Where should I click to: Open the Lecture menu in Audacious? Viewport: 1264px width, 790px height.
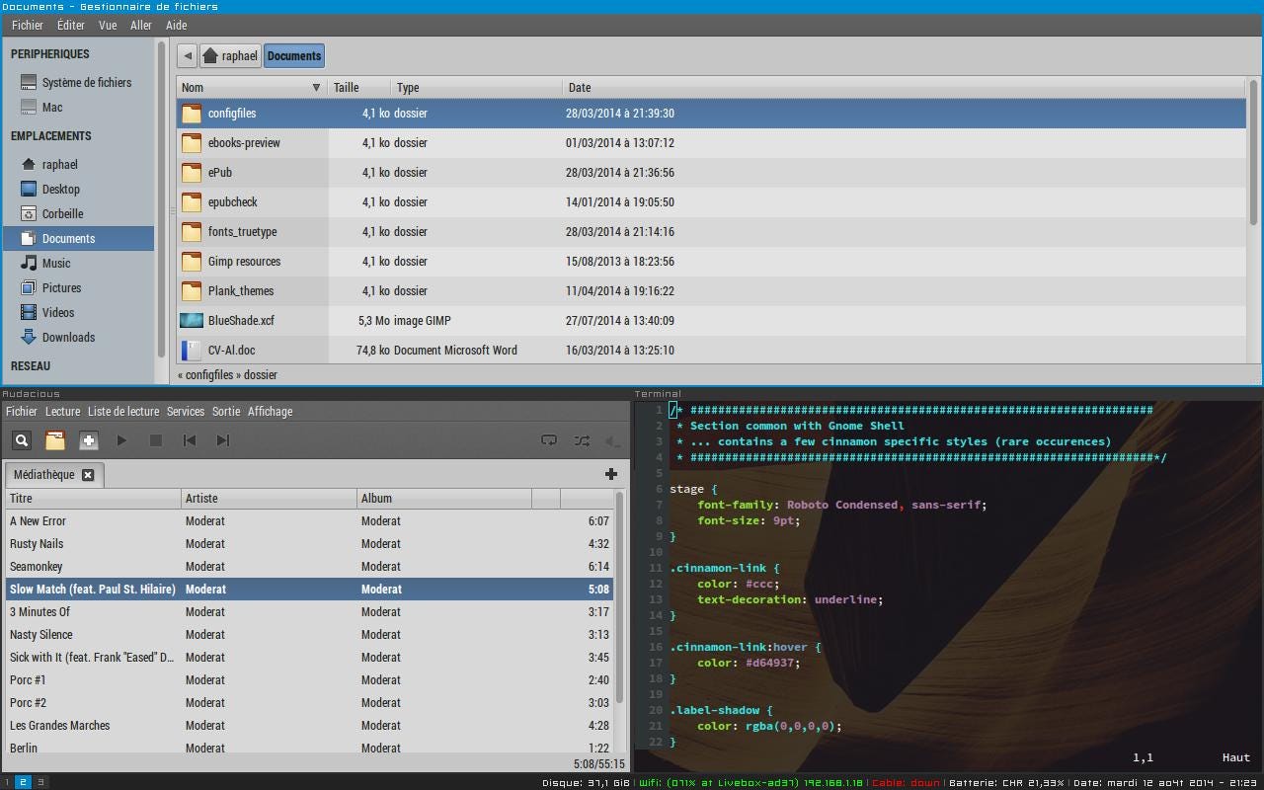pos(62,412)
